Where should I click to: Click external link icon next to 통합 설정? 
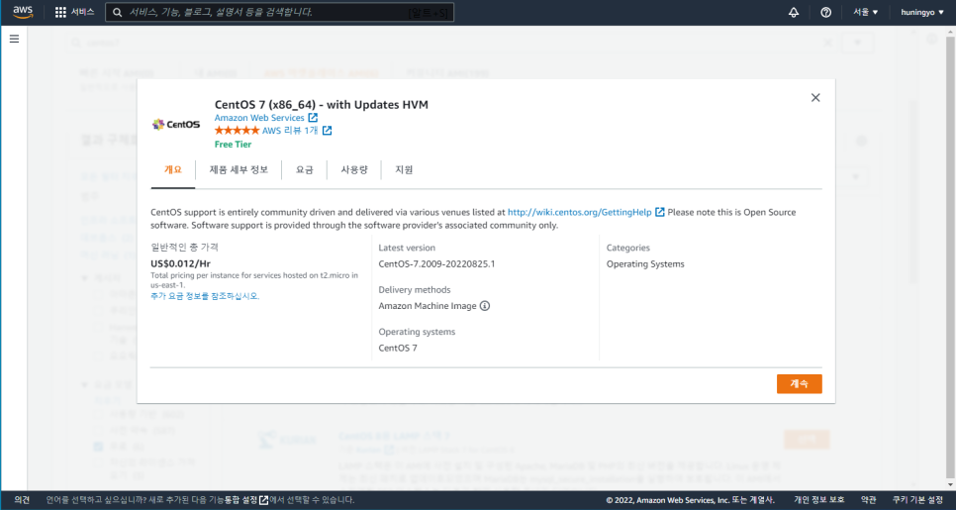263,500
